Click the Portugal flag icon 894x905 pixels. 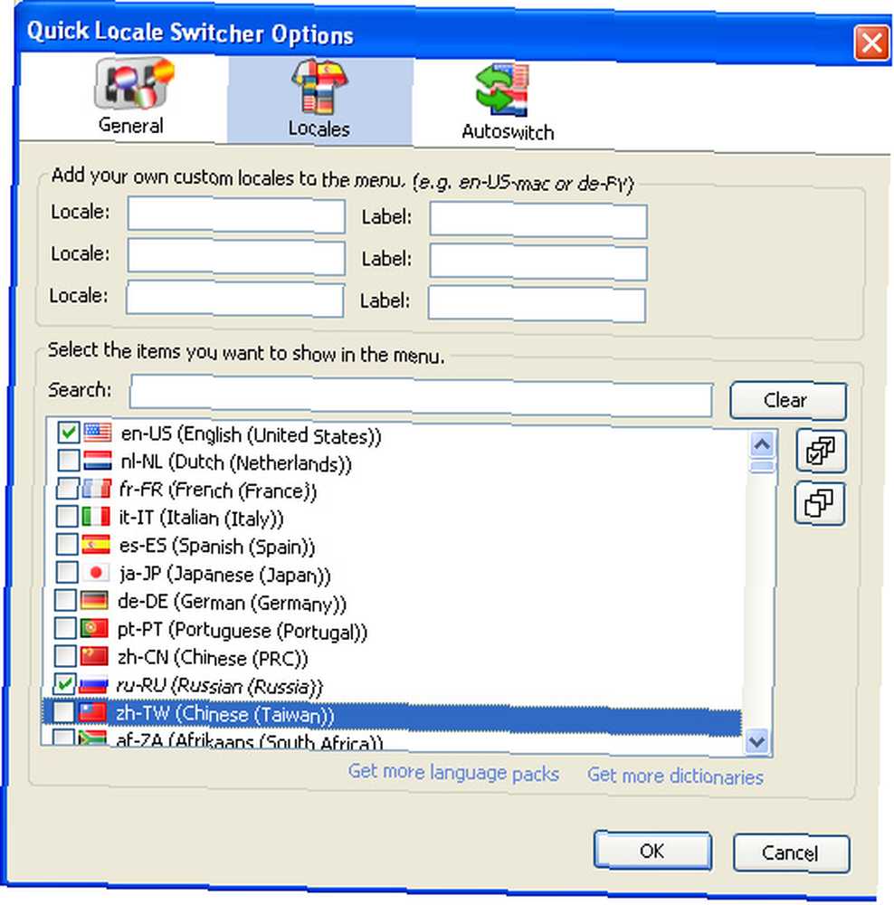(93, 628)
